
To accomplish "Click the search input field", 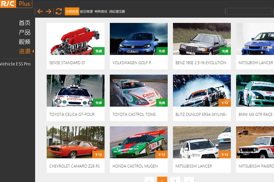I will tap(249, 12).
